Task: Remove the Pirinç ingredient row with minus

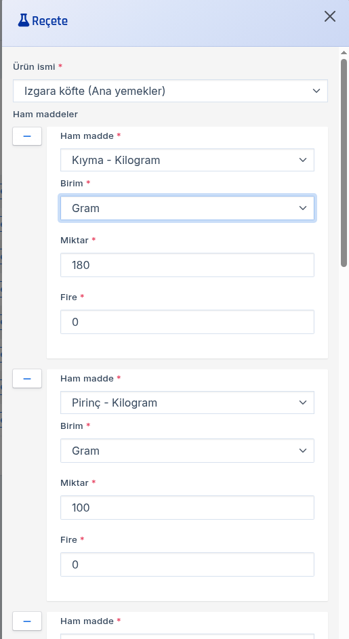Action: 27,379
